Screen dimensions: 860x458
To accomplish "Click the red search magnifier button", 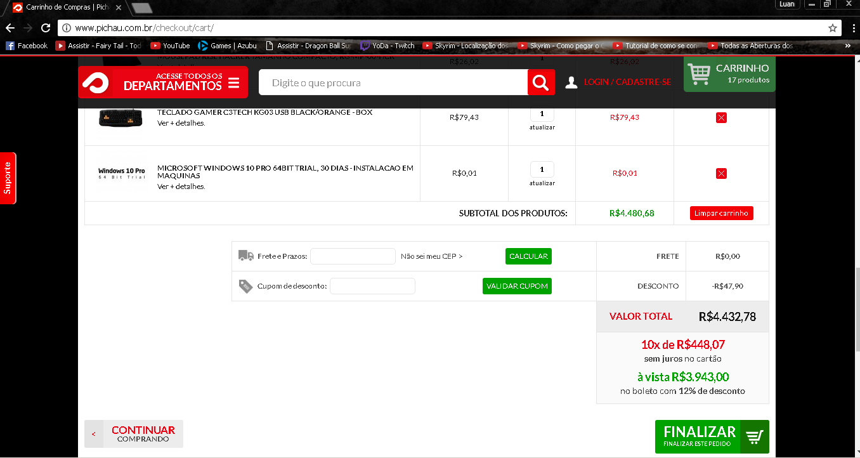I will 541,82.
